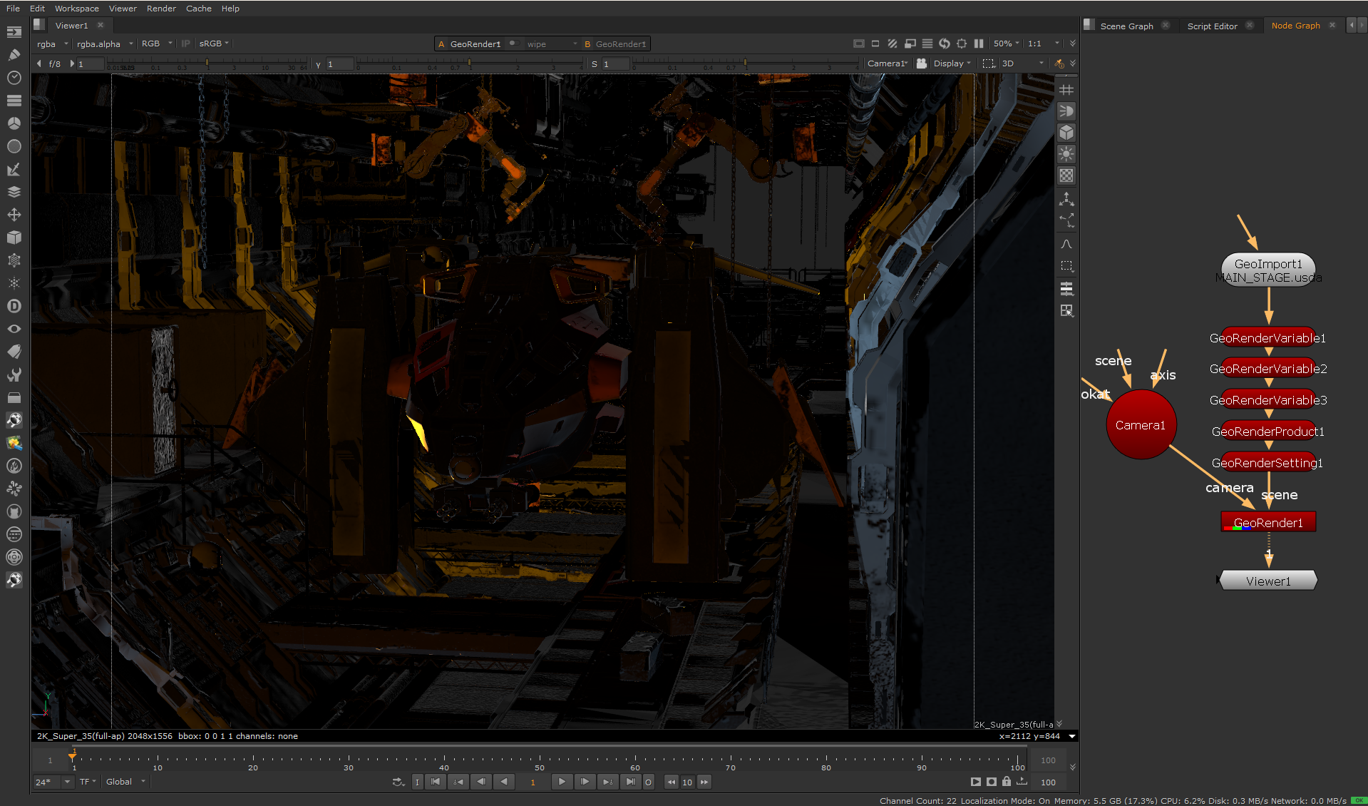Screen dimensions: 1368x806
Task: Play forward on the timeline
Action: 562,782
